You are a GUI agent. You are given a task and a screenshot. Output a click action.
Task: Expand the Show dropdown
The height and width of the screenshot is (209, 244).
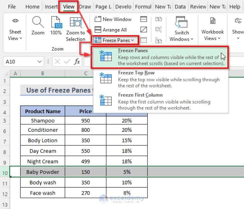[x=238, y=29]
